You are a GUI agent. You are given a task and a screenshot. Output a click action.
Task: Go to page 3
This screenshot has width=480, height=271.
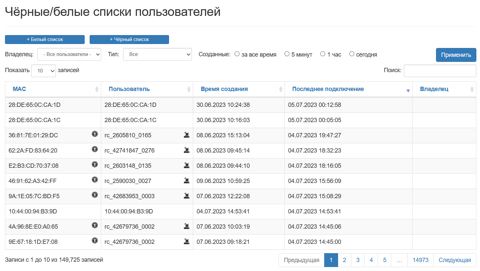358,260
